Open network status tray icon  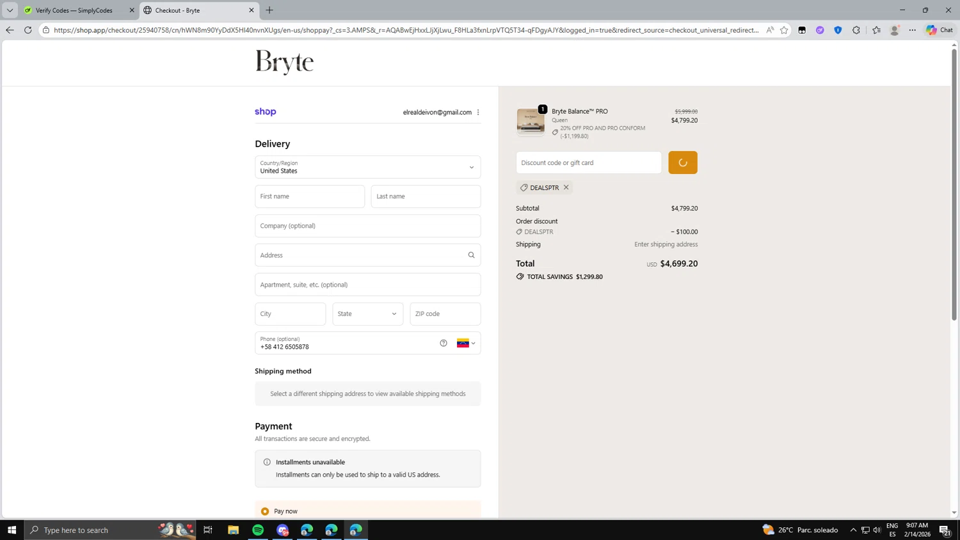[865, 530]
